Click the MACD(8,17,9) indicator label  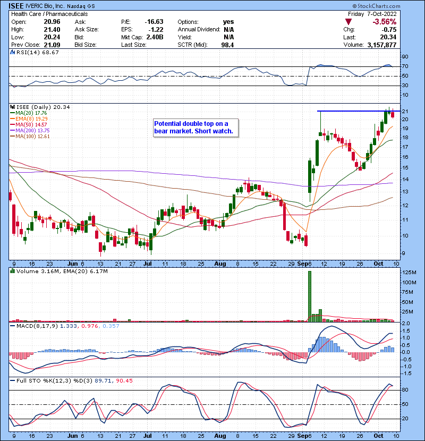[x=37, y=326]
